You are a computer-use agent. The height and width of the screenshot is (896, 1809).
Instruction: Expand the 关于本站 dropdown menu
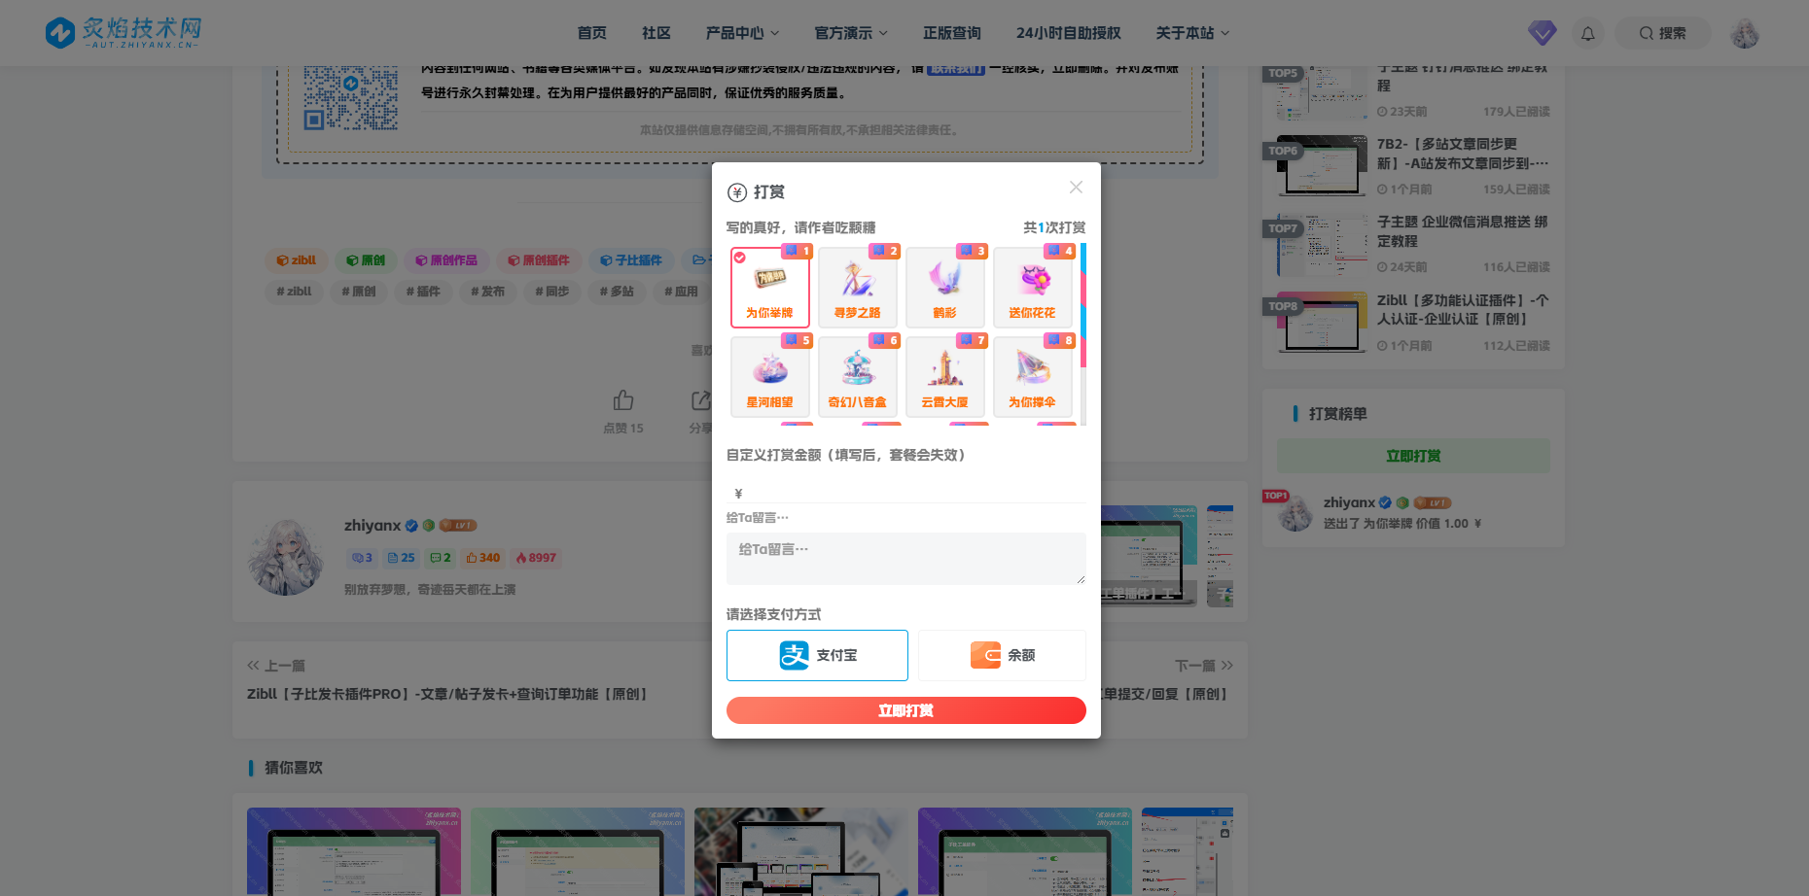pyautogui.click(x=1192, y=33)
